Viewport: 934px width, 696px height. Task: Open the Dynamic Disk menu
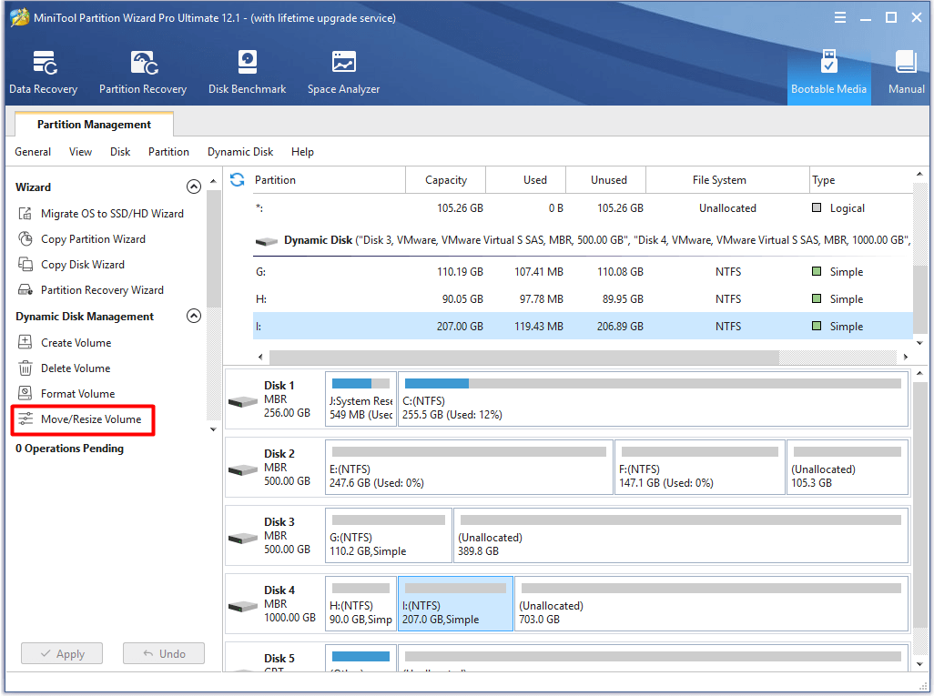tap(240, 152)
